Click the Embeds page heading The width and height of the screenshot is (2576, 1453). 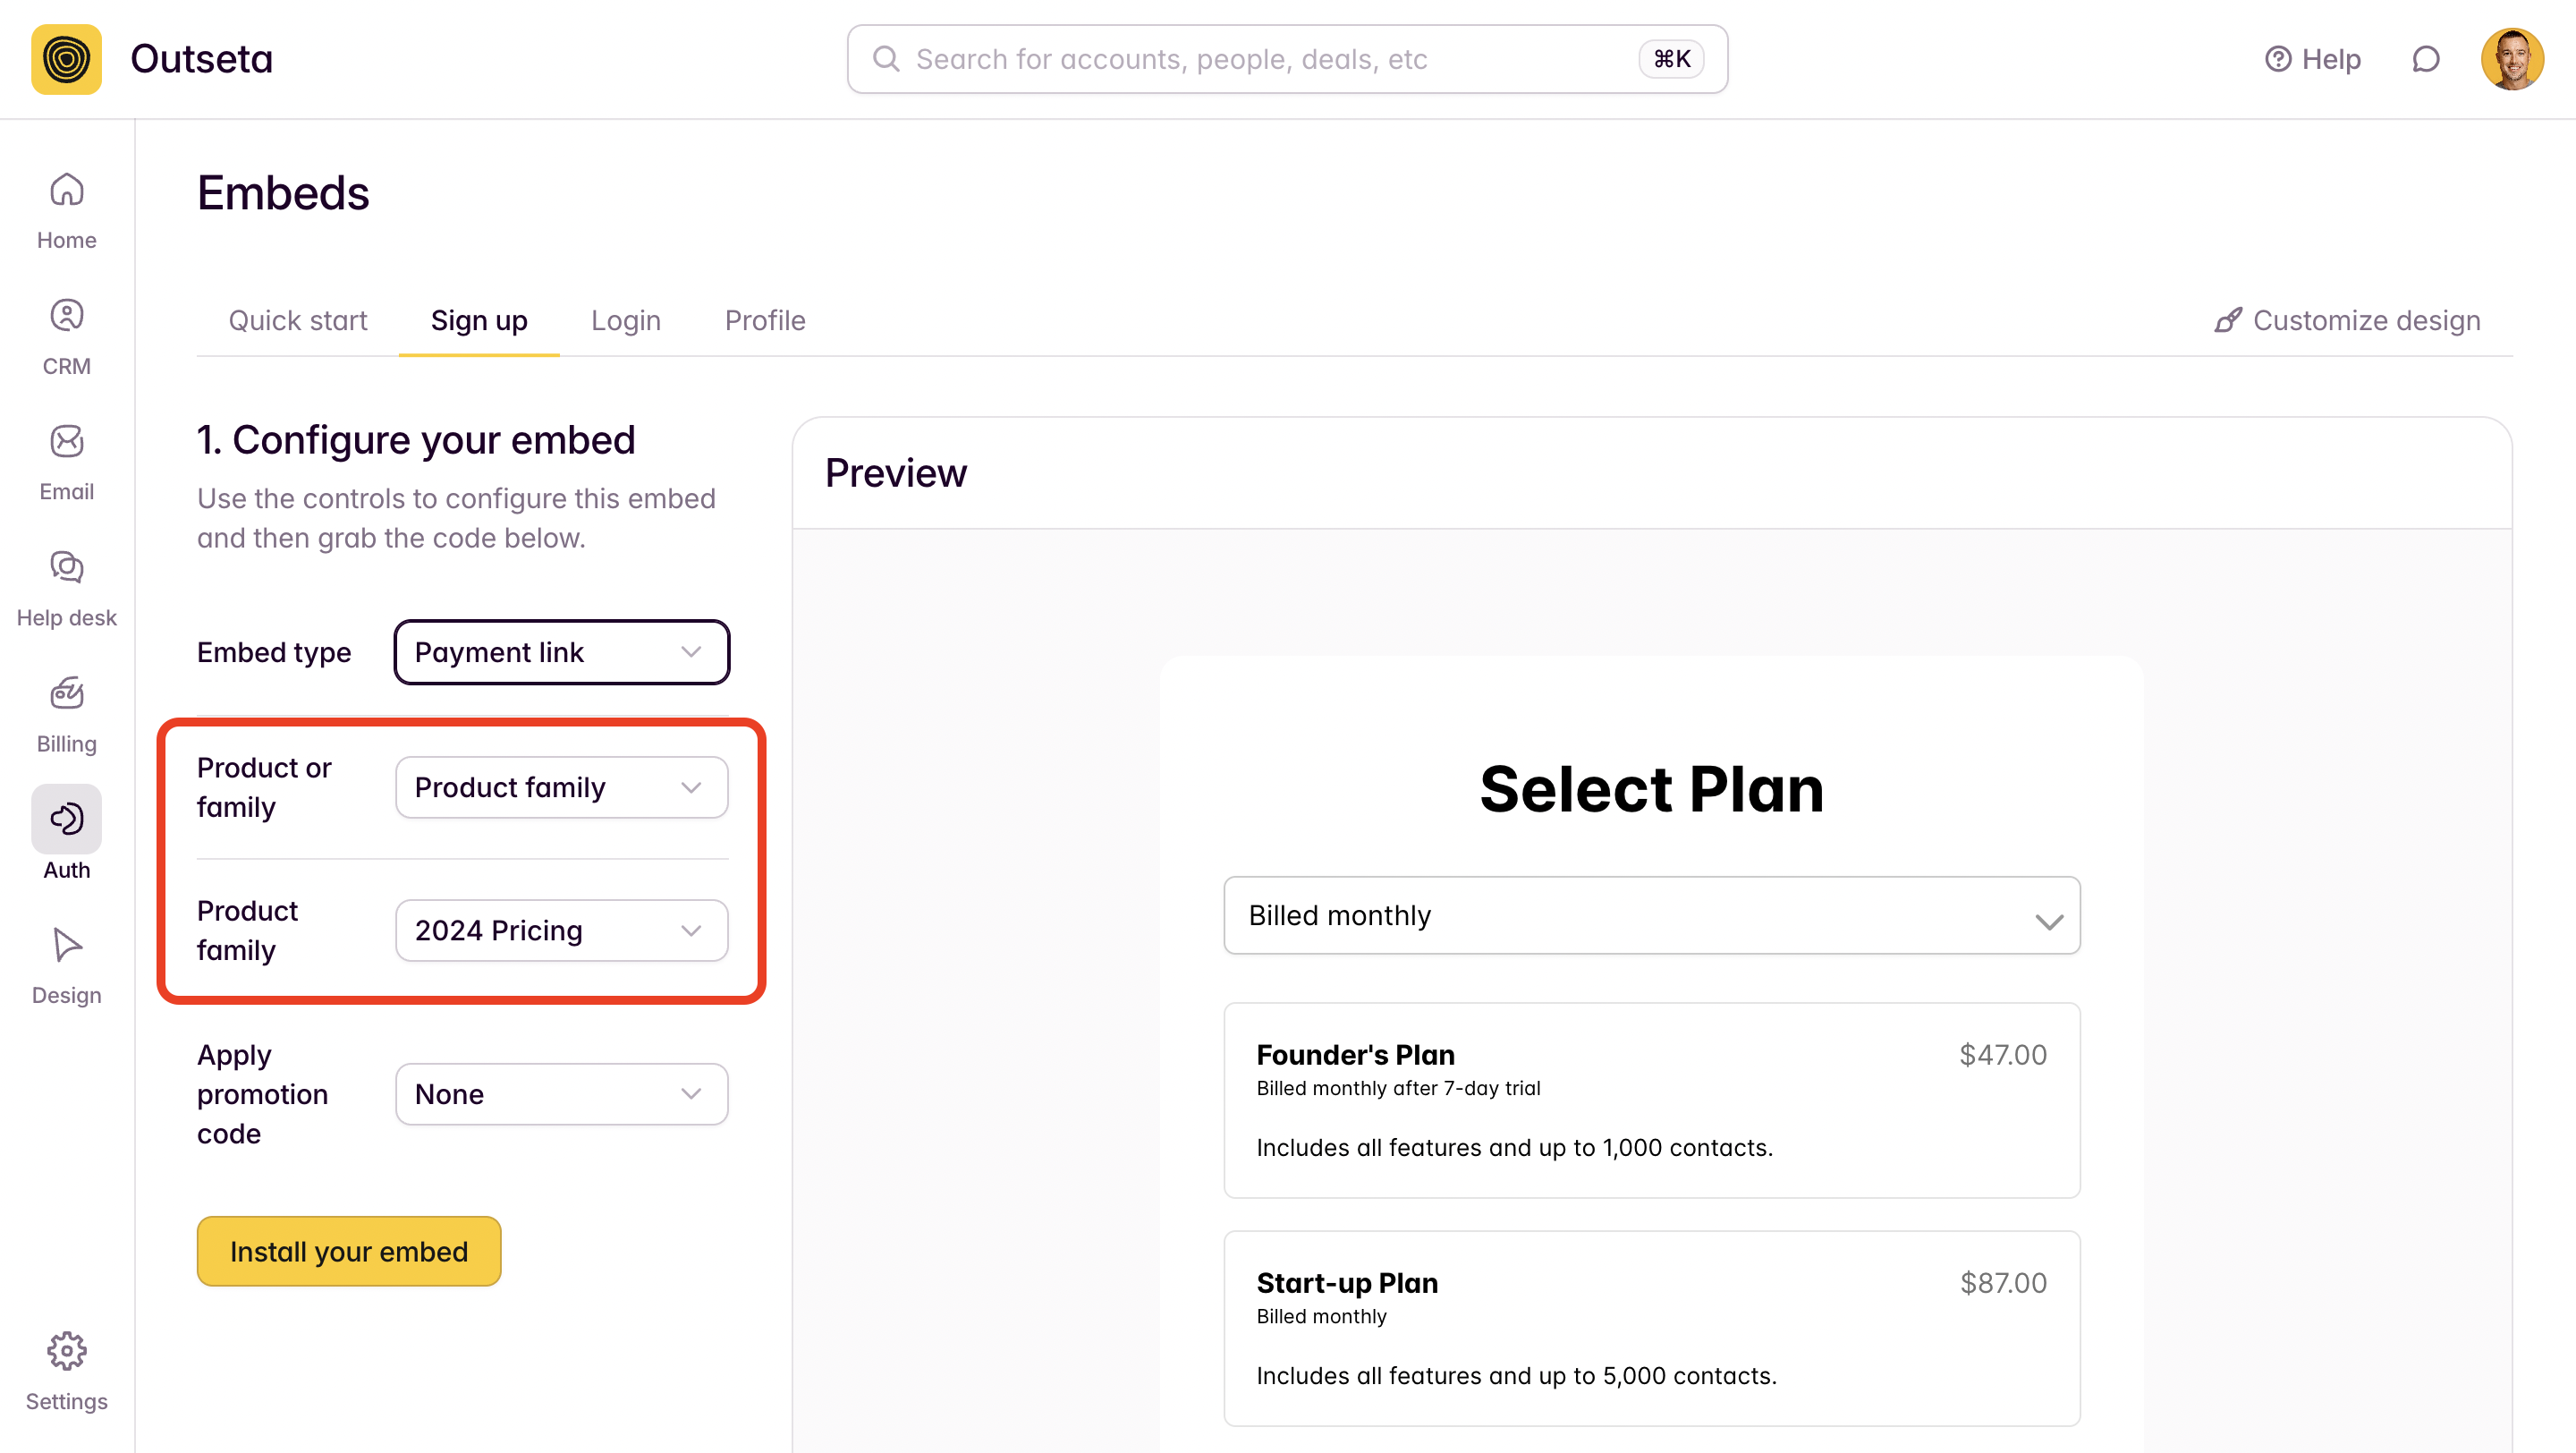283,193
